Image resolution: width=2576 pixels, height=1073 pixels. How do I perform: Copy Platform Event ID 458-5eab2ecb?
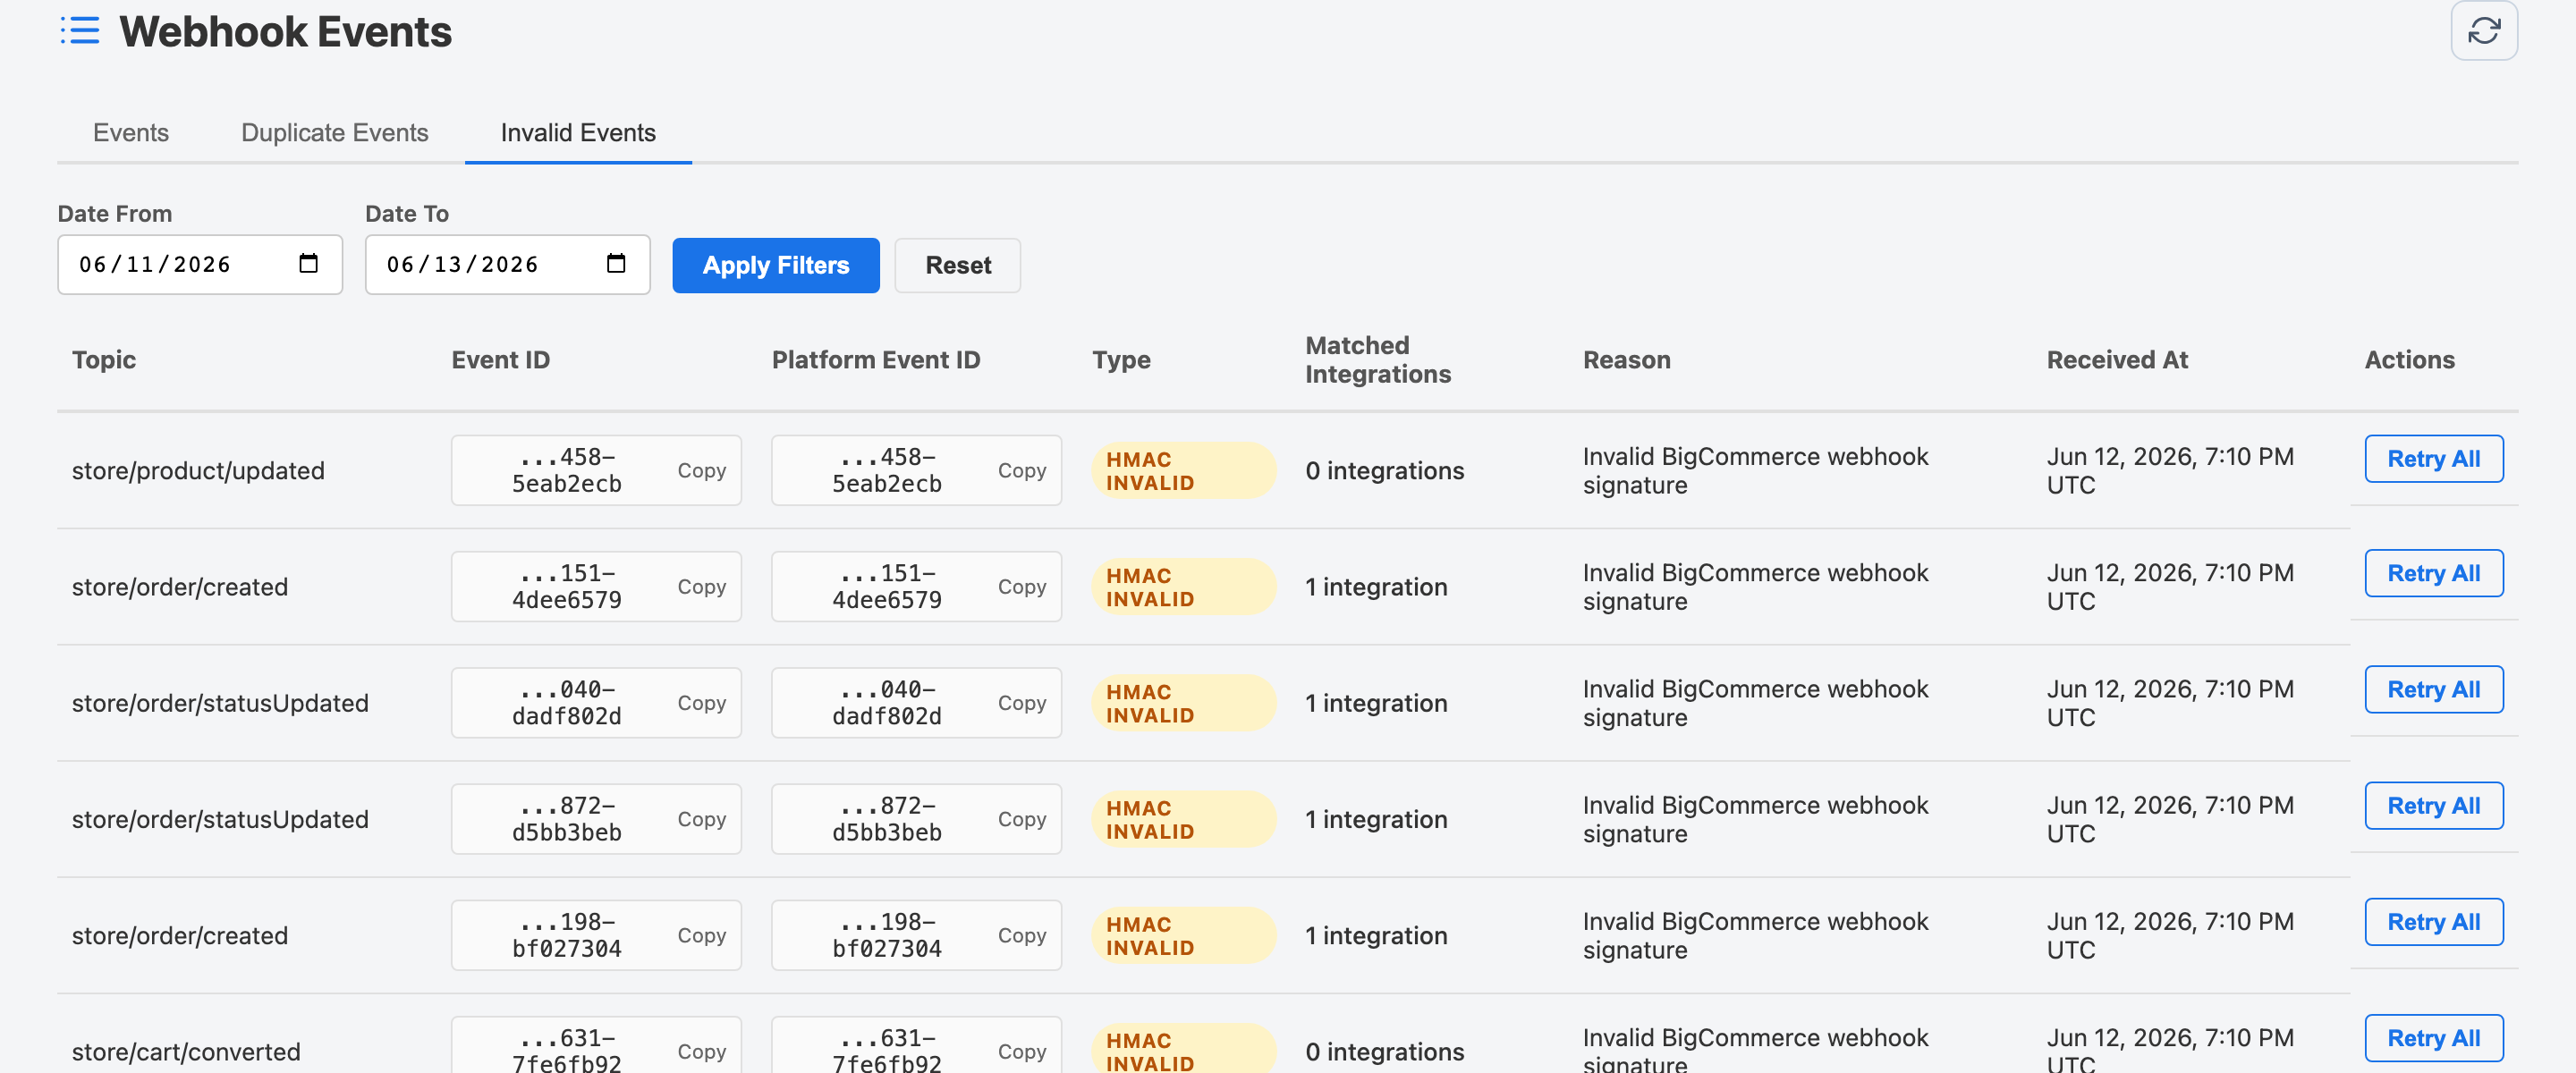(1021, 470)
